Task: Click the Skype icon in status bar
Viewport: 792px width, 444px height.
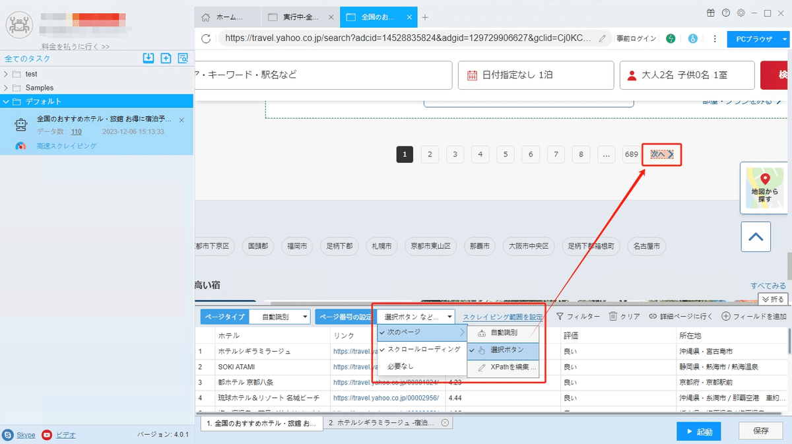Action: click(8, 435)
